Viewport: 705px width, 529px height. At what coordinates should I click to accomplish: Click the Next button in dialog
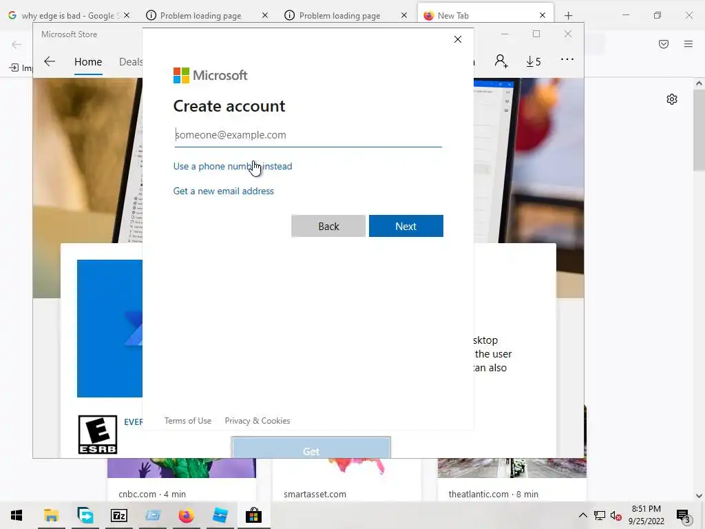point(406,226)
